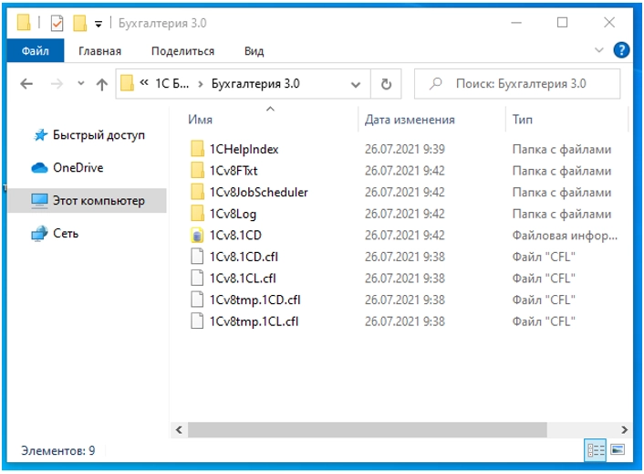Viewport: 644px width, 474px height.
Task: Select the 1Cv8.1CD.cfl file
Action: pos(244,257)
